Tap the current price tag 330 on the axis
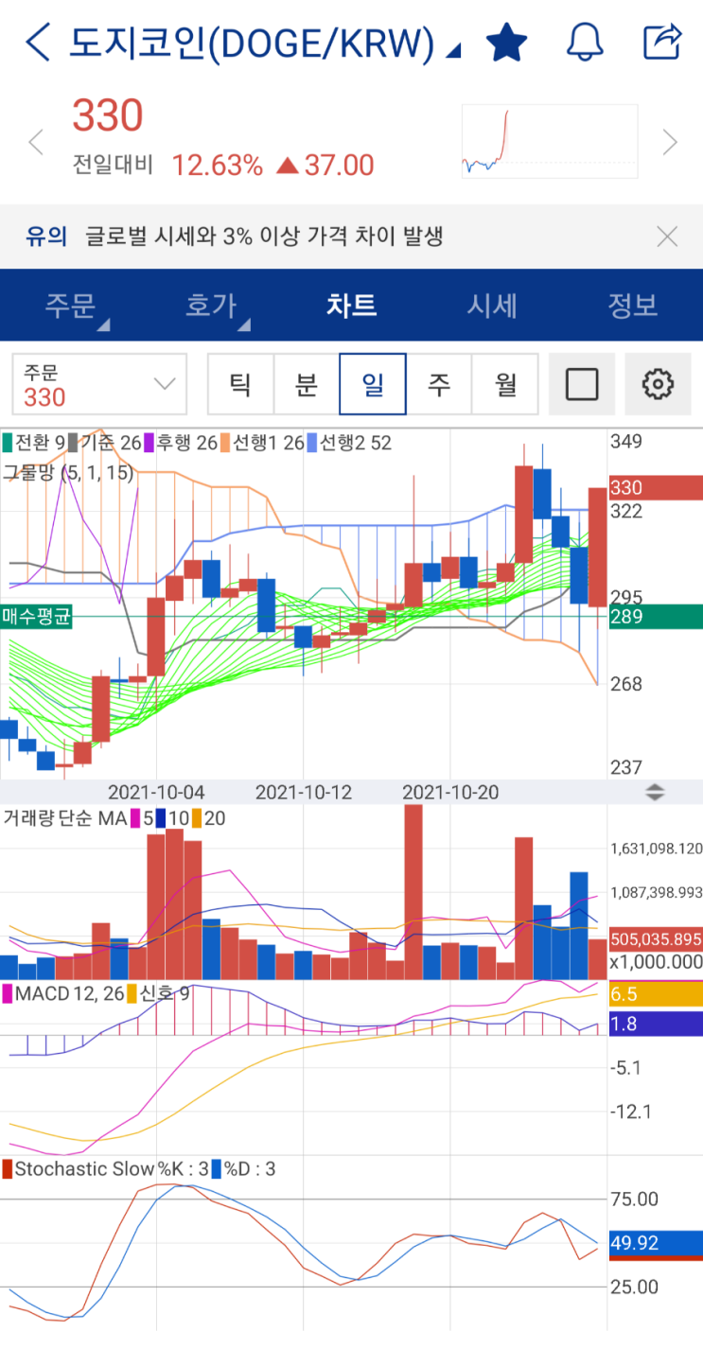 [x=656, y=488]
